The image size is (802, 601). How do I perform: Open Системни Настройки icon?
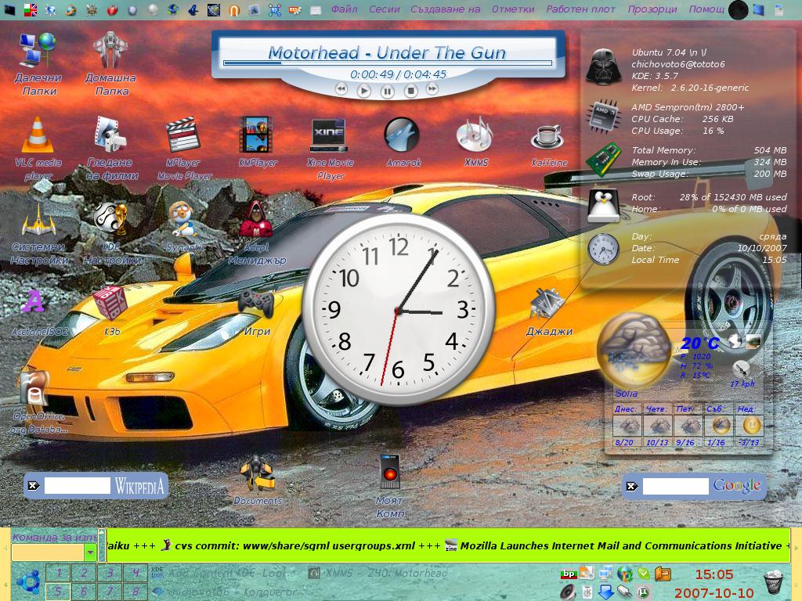(38, 221)
